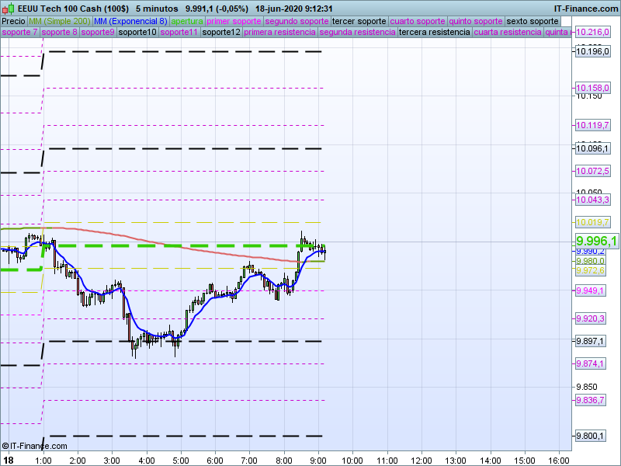Click the current price tag 9.996,1

pyautogui.click(x=596, y=242)
